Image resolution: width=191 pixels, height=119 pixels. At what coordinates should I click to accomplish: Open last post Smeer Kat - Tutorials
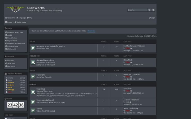click(x=131, y=75)
